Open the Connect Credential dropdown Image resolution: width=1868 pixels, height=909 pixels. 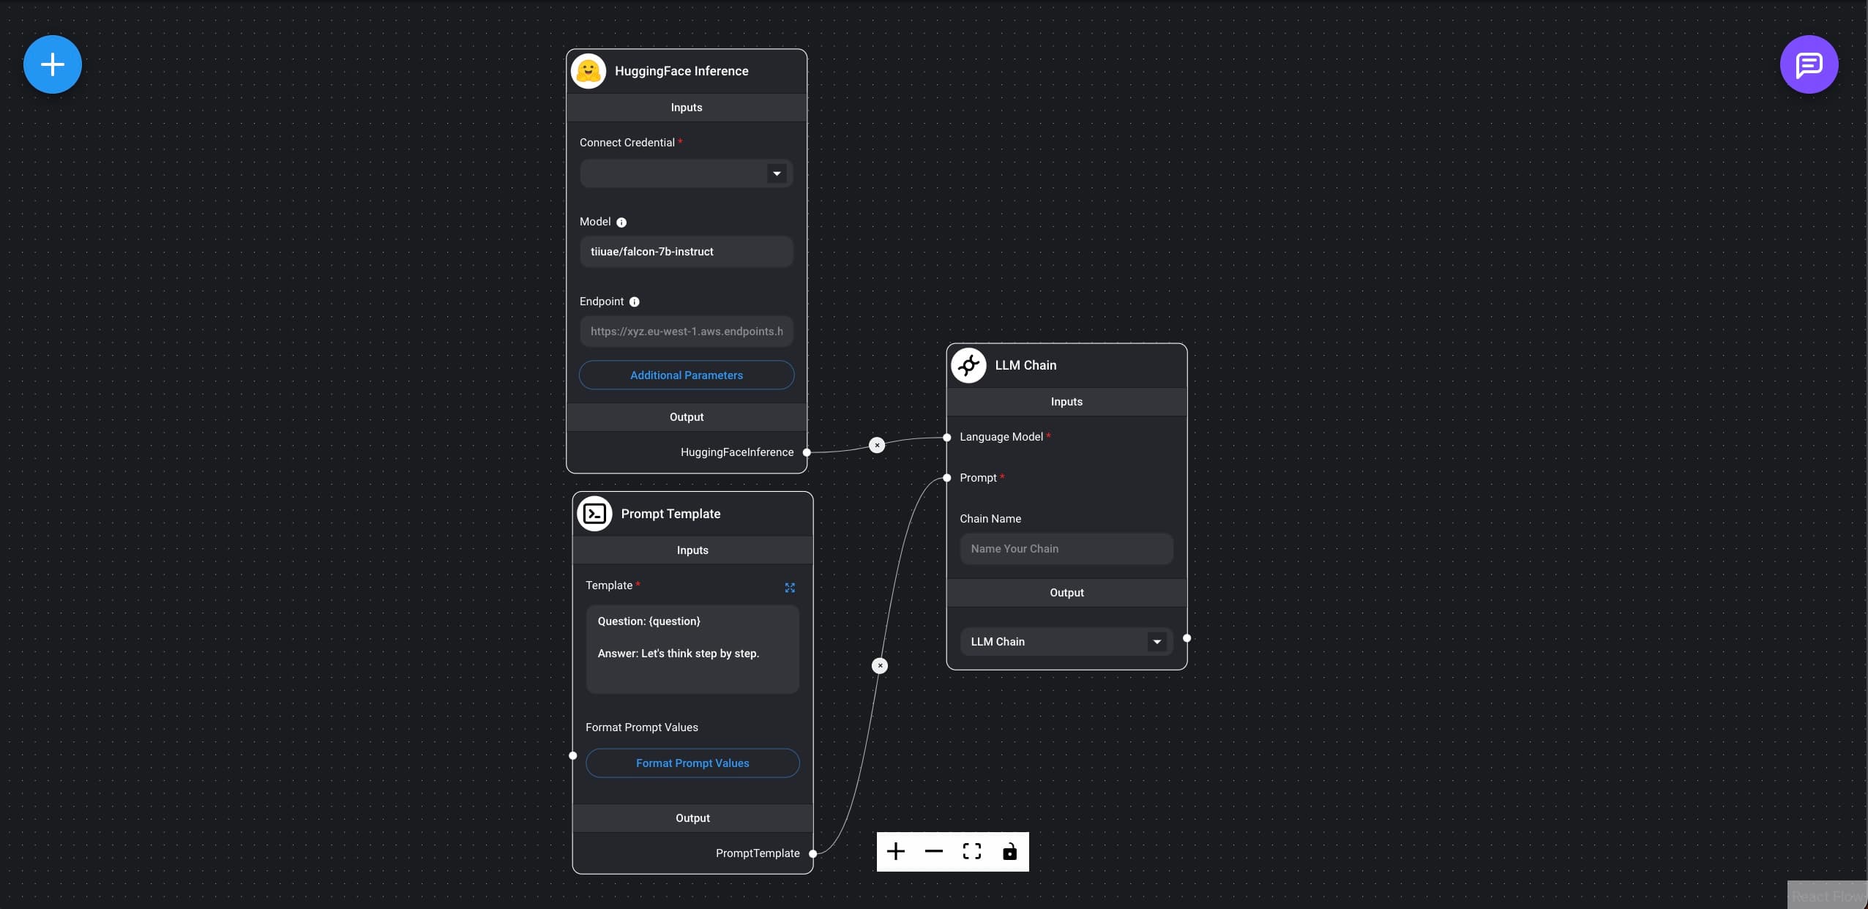[687, 173]
